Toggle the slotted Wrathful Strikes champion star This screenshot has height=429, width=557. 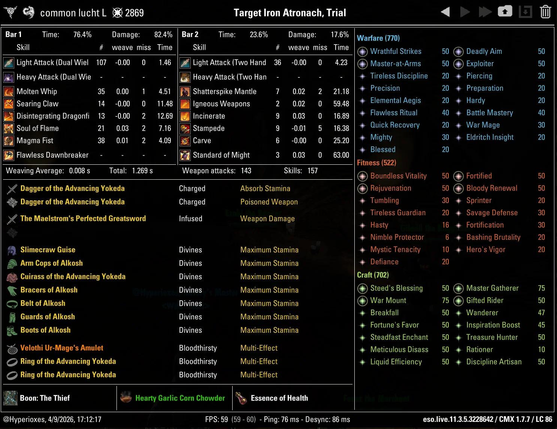362,52
